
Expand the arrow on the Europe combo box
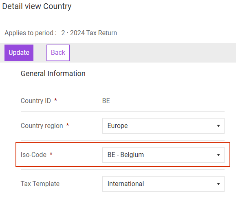[218, 126]
